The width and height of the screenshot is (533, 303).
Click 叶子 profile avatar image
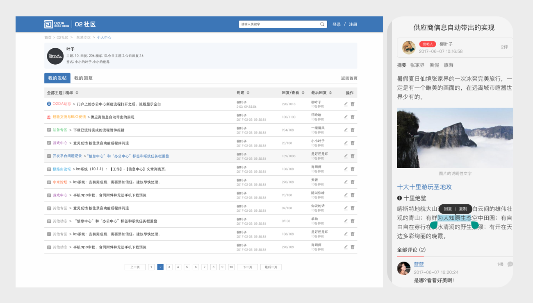click(x=55, y=56)
